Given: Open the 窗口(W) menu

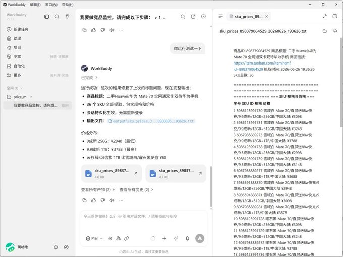Looking at the screenshot, I should click(x=51, y=5).
